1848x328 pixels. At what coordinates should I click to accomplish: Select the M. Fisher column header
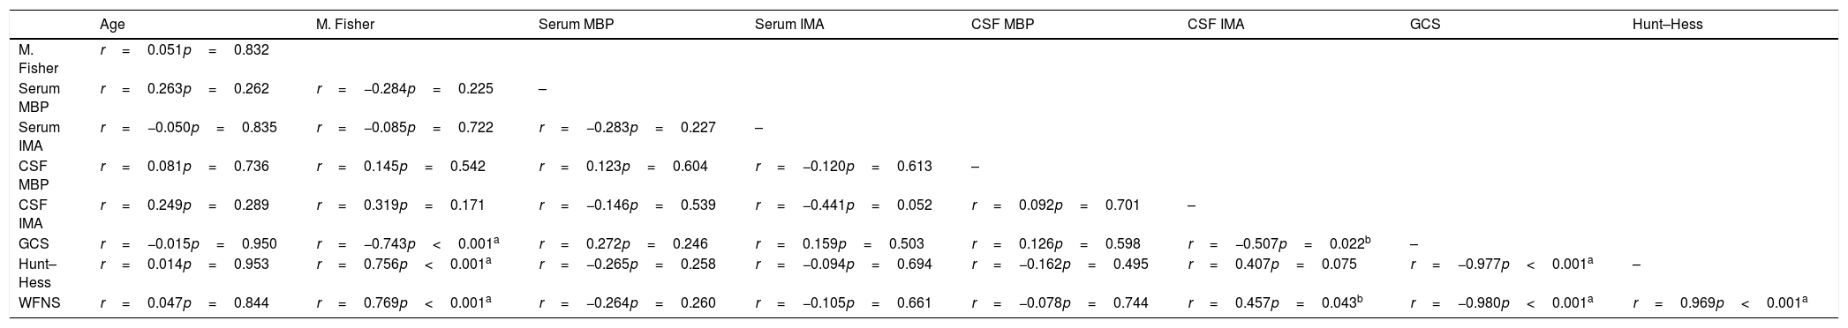[345, 25]
